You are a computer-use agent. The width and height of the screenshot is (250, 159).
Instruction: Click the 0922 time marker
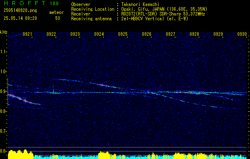coord(51,34)
